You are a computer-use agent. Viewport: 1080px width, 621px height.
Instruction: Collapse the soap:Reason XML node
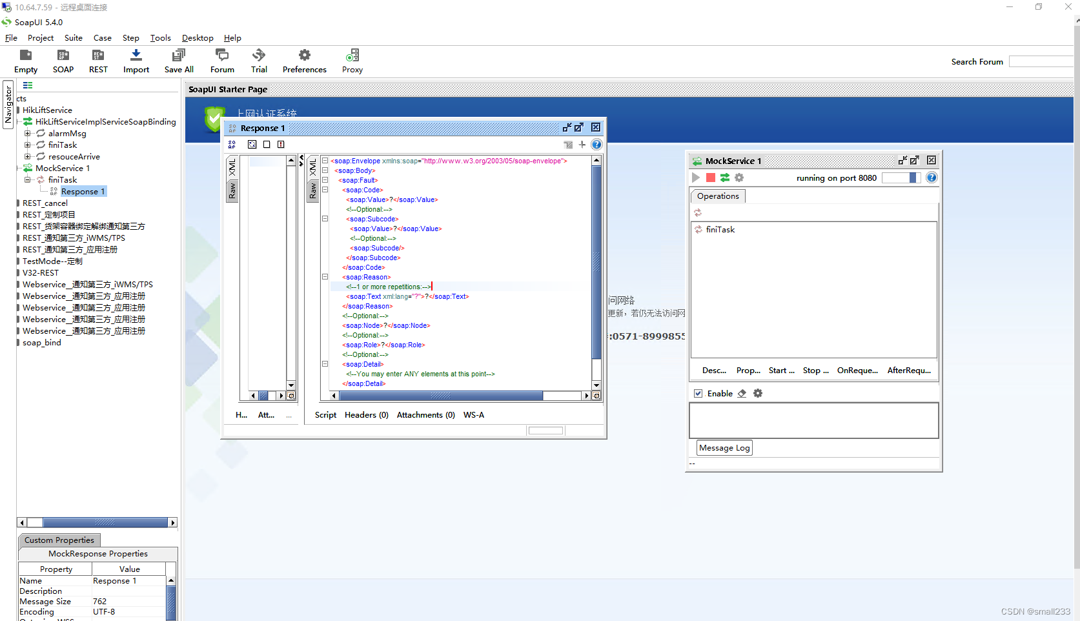[x=325, y=277]
